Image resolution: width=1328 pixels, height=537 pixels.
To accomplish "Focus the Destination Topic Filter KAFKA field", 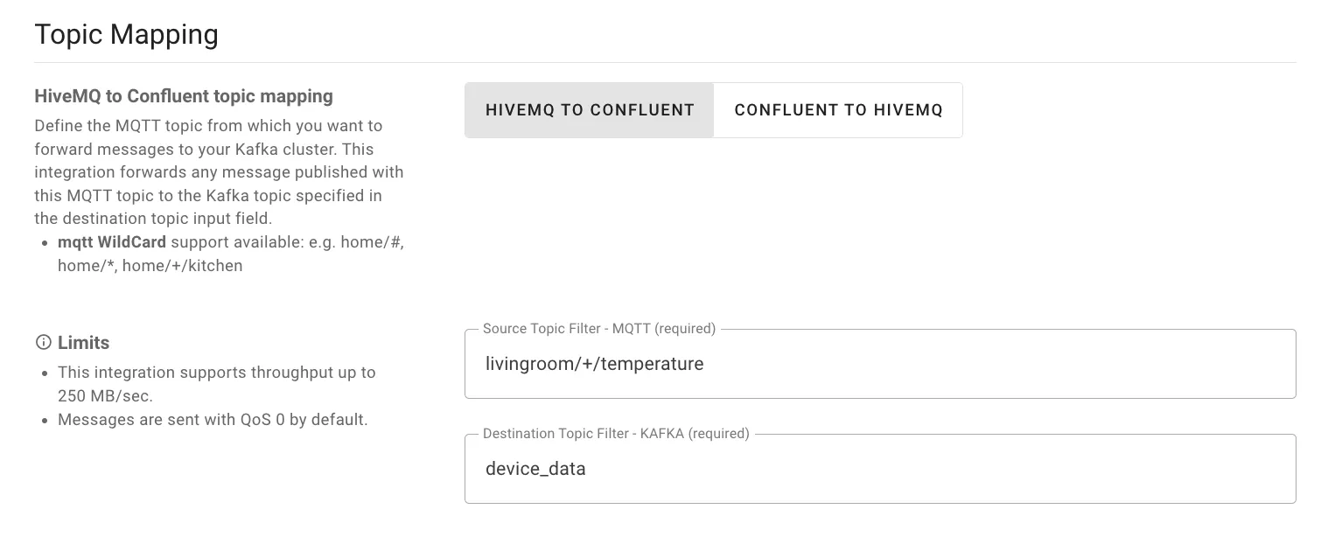I will pyautogui.click(x=880, y=469).
